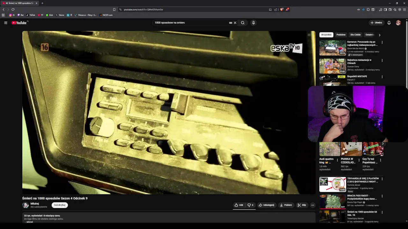The width and height of the screenshot is (408, 229).
Task: Select the Wszystkie filter chip
Action: (326, 35)
